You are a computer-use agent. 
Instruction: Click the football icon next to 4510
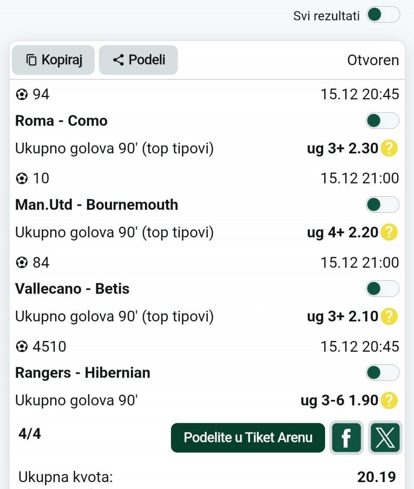coord(21,347)
